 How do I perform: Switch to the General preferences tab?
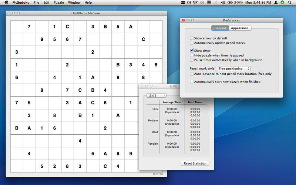coord(220,28)
